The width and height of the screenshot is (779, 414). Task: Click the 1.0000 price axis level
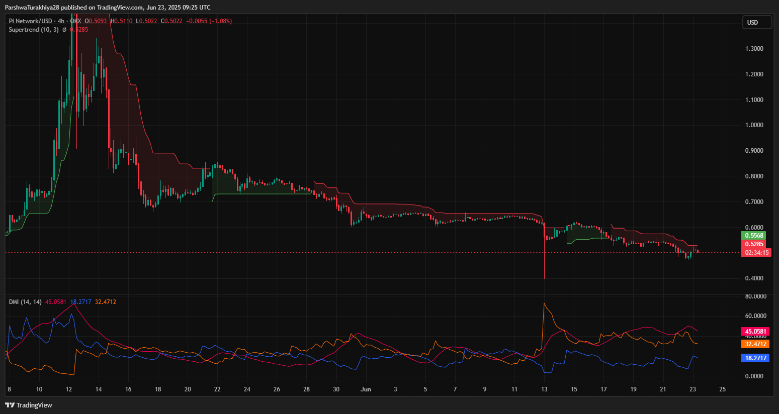(754, 125)
